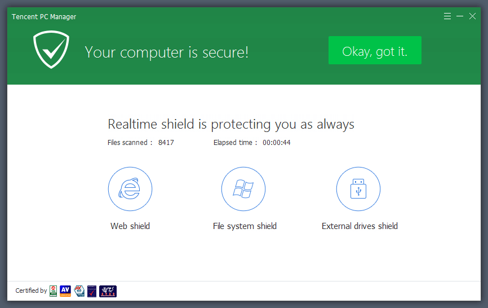This screenshot has width=488, height=308.
Task: Click the Elapsed time value 00:00:44
Action: click(x=276, y=143)
